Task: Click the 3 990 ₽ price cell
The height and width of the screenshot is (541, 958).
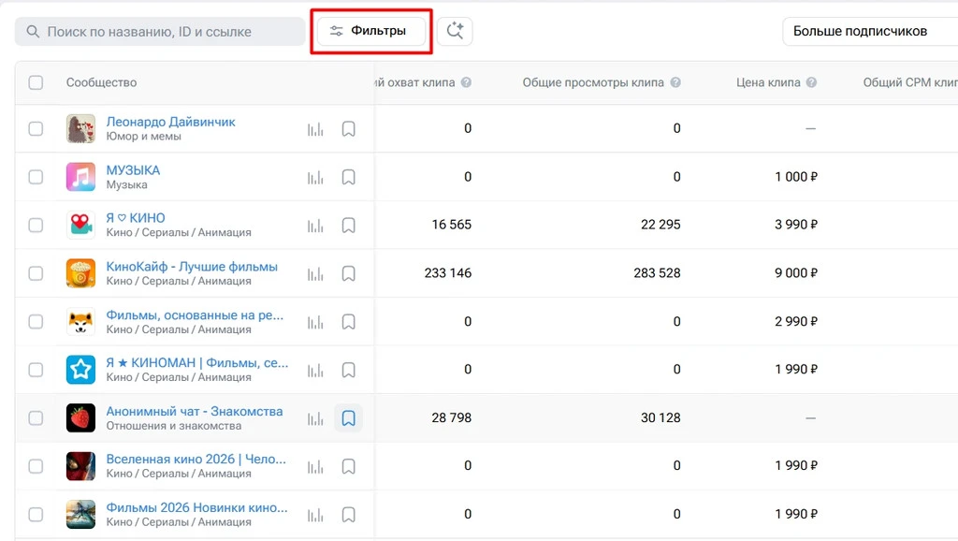Action: coord(796,225)
